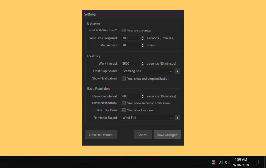
Task: Open the network Wi-Fi tray icon
Action: click(x=221, y=163)
